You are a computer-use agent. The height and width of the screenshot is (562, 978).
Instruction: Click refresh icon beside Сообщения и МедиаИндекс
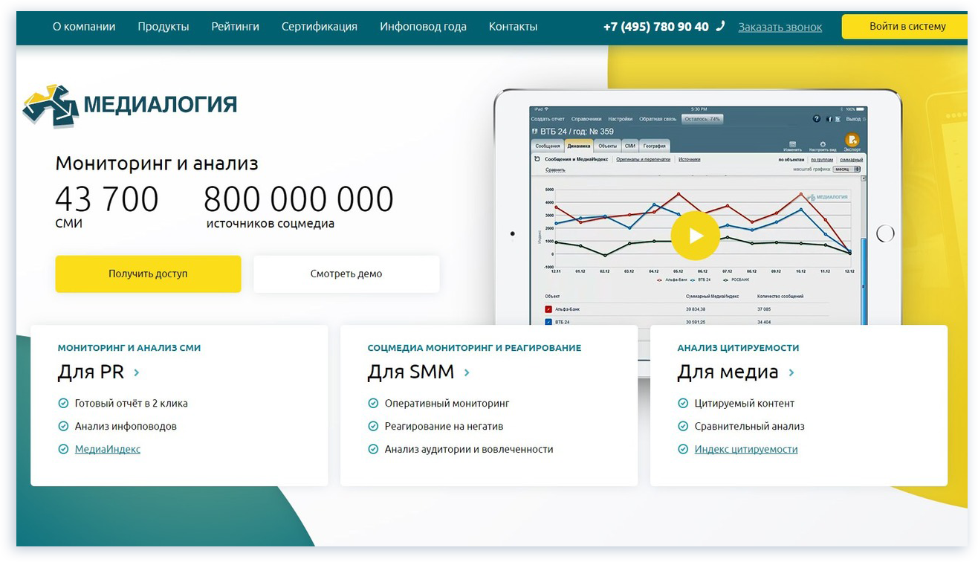(x=537, y=159)
